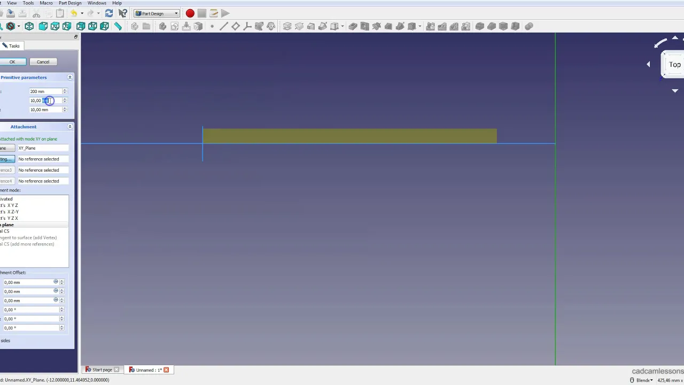Click the create group folder icon
The image size is (684, 385).
[146, 26]
